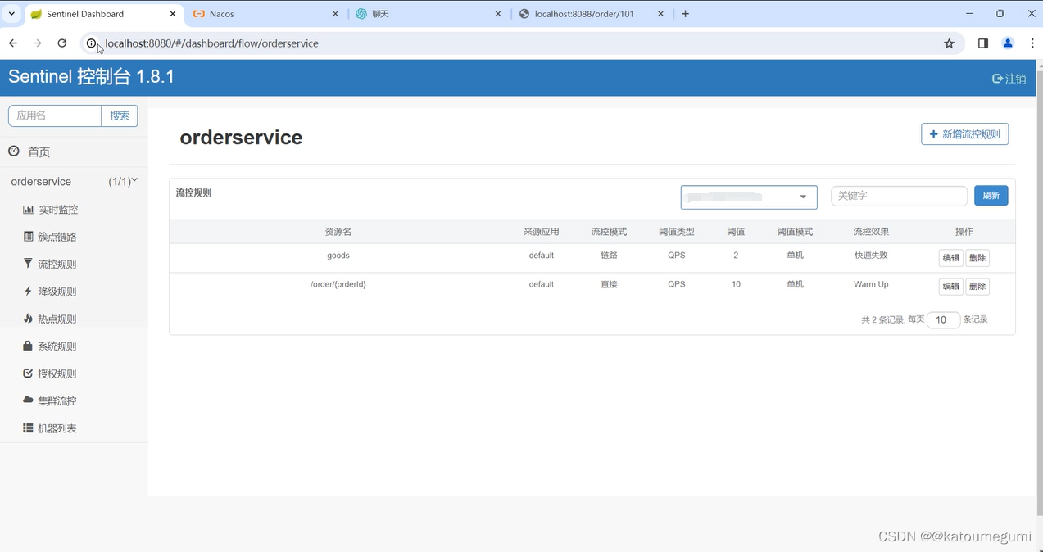Image resolution: width=1043 pixels, height=552 pixels.
Task: Click the 搜索 button
Action: pos(120,115)
